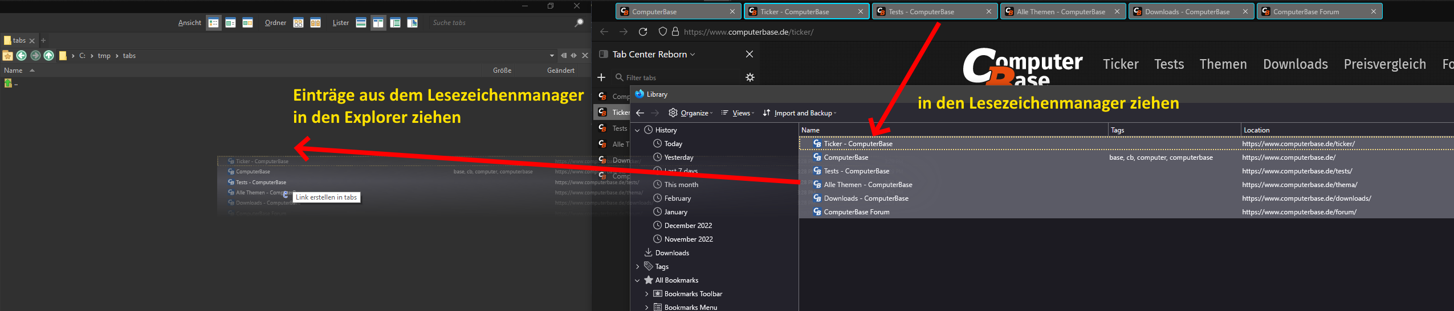Click the Firefox back navigation arrow
This screenshot has width=1454, height=311.
604,32
